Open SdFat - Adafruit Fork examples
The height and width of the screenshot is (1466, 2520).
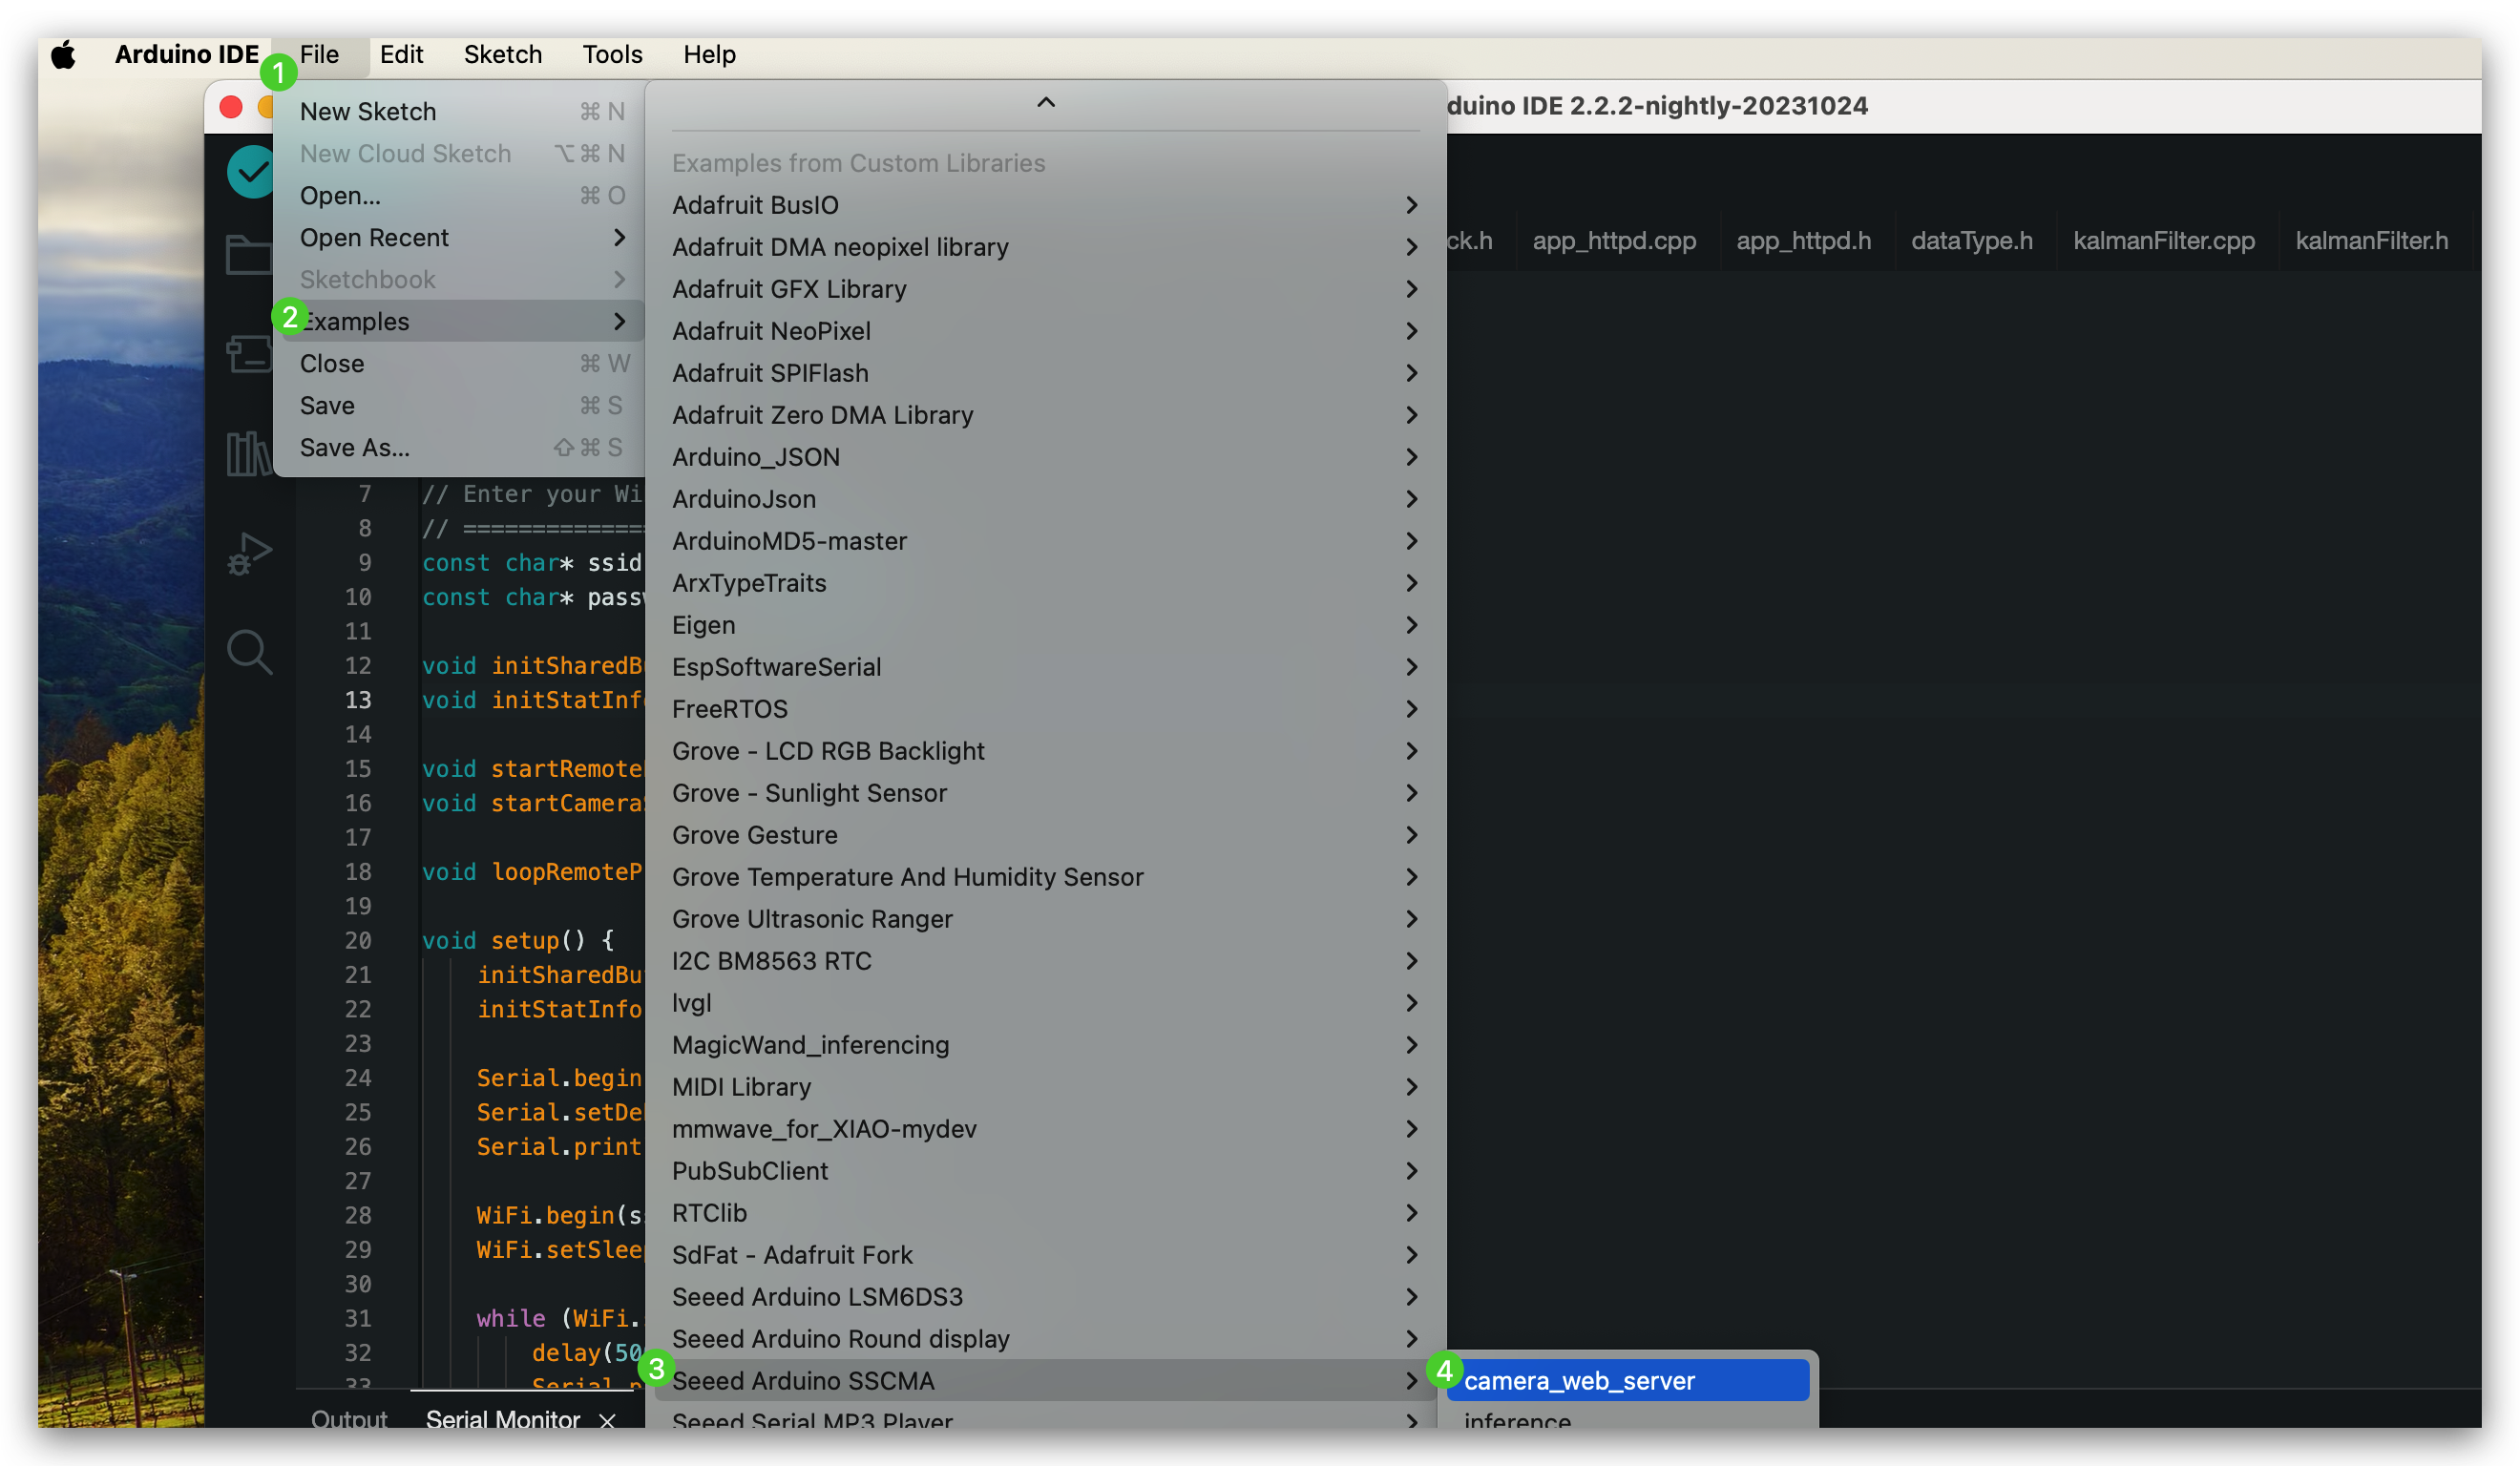point(1045,1255)
